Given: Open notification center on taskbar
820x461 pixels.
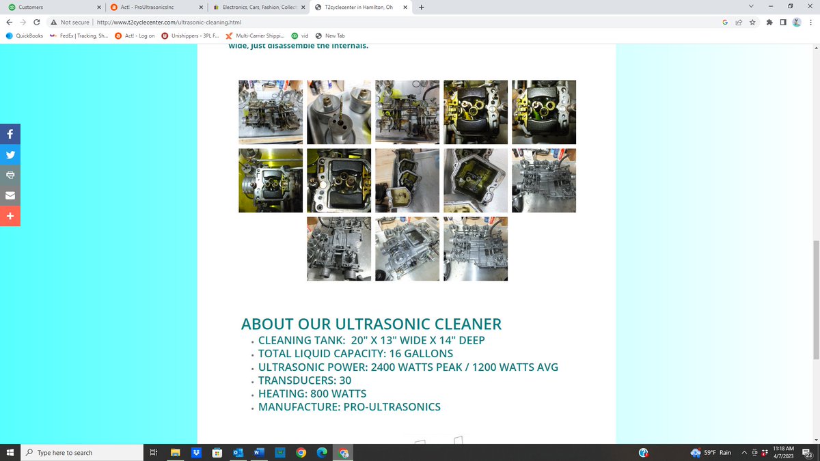Looking at the screenshot, I should (x=808, y=452).
